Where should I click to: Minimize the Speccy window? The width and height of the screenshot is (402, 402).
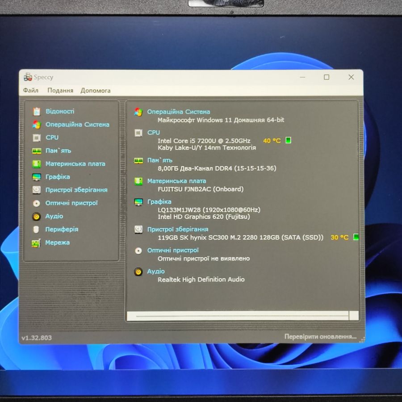[302, 77]
